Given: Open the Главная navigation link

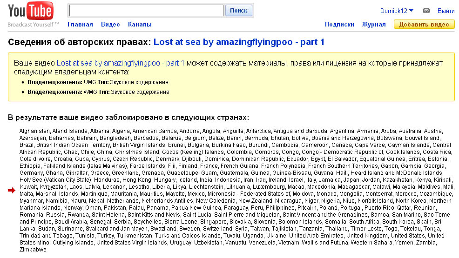Looking at the screenshot, I should coord(80,25).
